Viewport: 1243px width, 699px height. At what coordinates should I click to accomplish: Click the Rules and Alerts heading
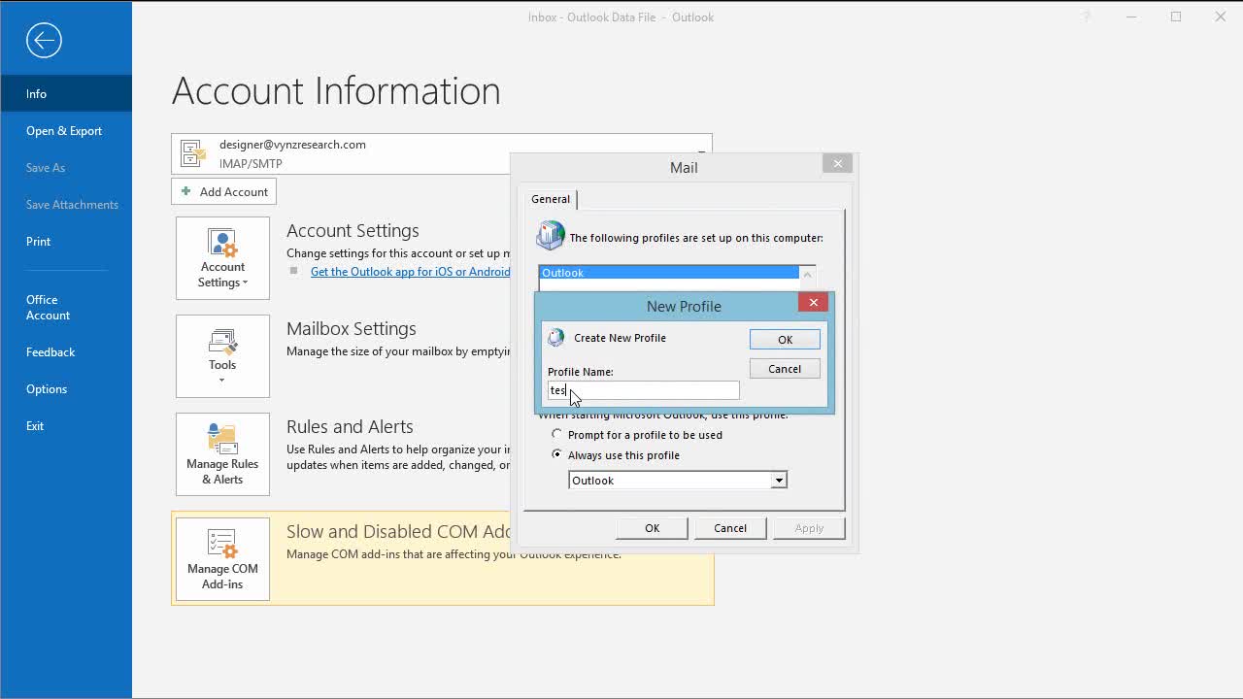[x=350, y=426]
